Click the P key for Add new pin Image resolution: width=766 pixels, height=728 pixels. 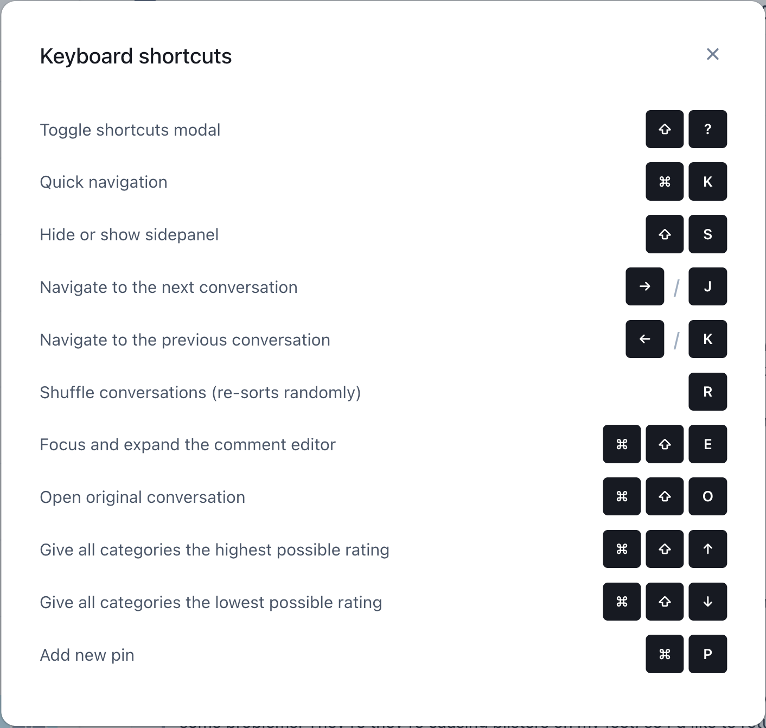[x=707, y=654]
